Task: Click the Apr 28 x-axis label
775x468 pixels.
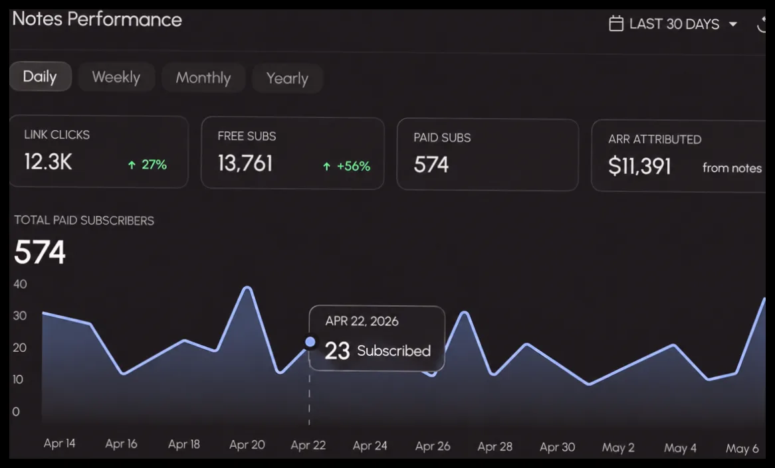Action: coord(495,447)
